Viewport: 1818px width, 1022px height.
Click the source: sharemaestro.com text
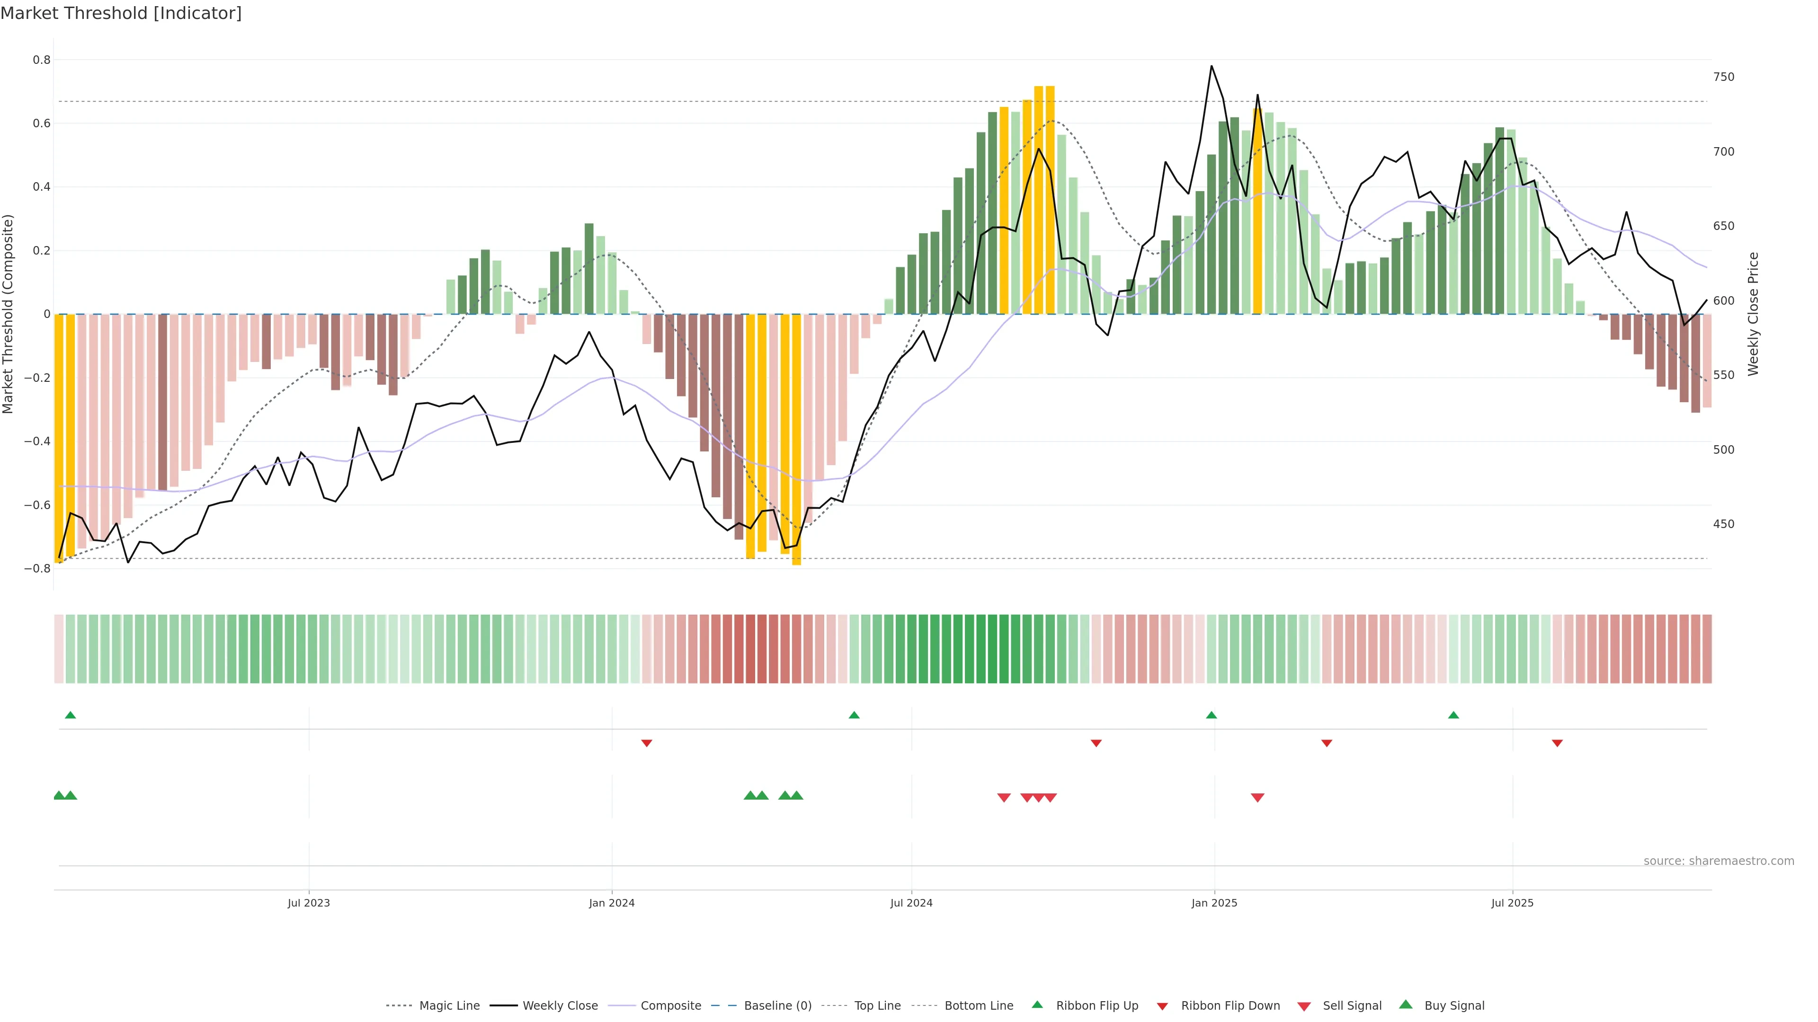pos(1719,861)
